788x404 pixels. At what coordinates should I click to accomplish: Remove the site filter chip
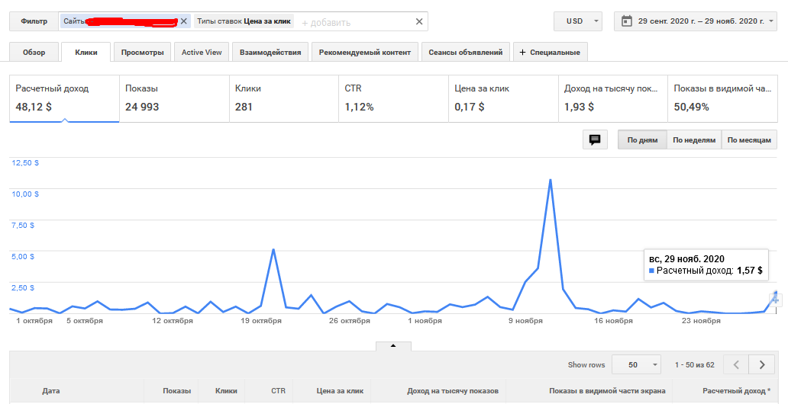click(x=183, y=21)
